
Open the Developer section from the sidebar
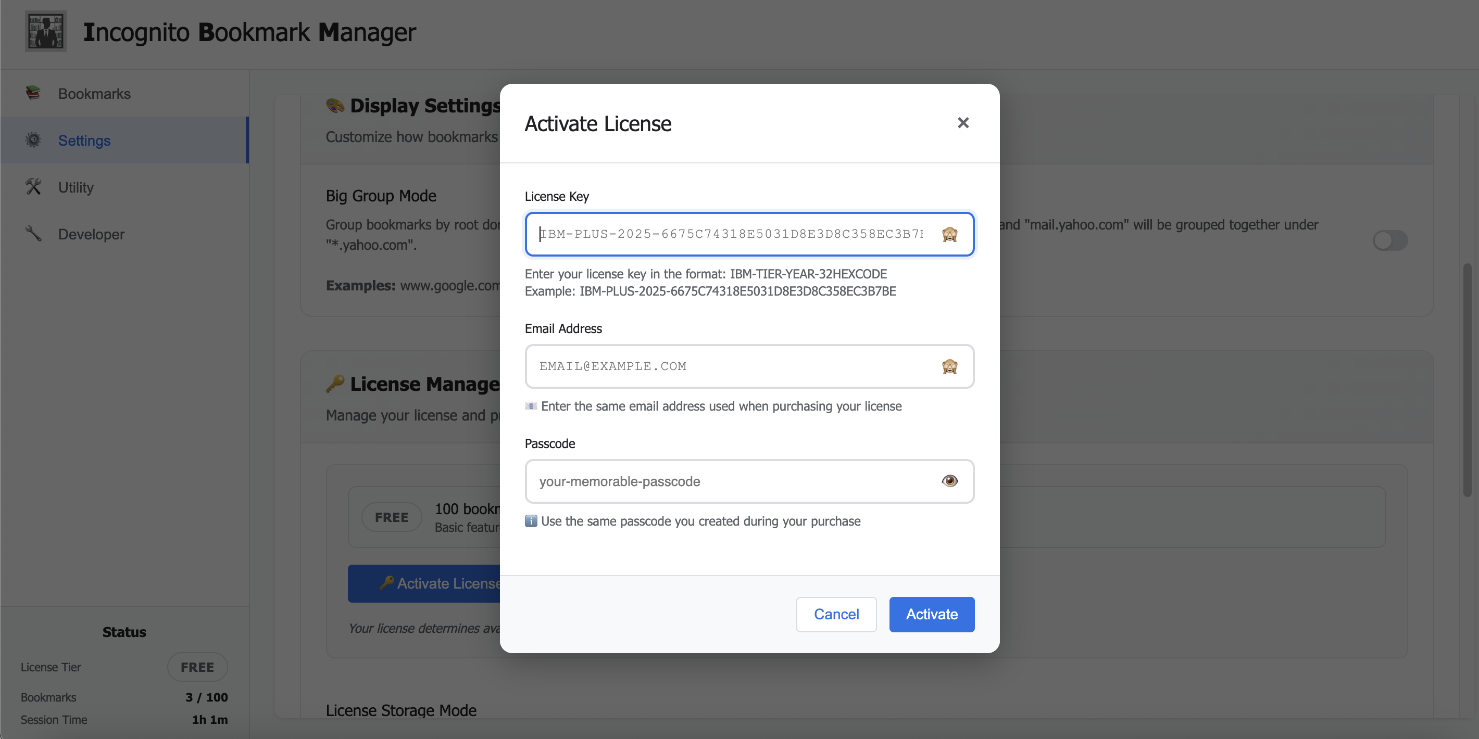click(91, 234)
